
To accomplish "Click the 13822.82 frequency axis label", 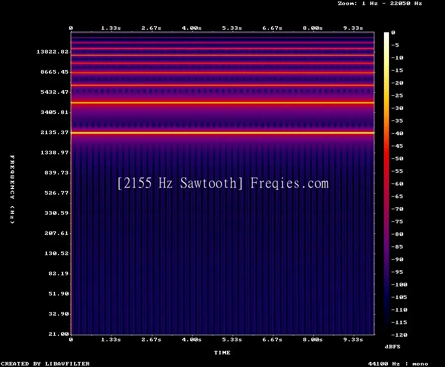I will 52,51.
